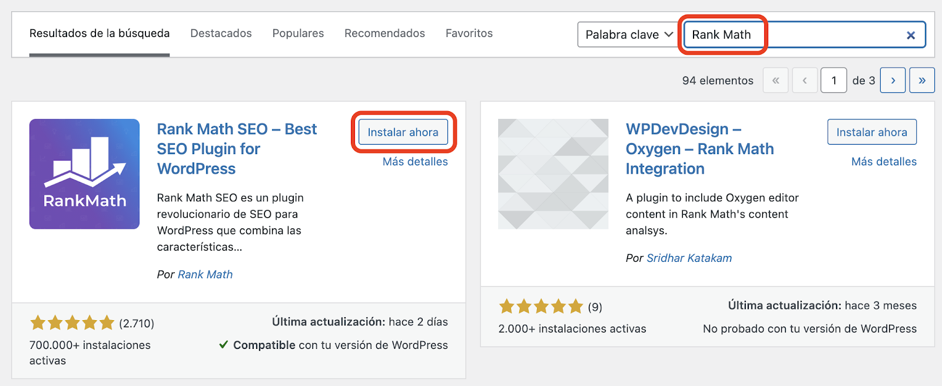
Task: Click the RankMath plugin logo thumbnail
Action: pos(84,174)
